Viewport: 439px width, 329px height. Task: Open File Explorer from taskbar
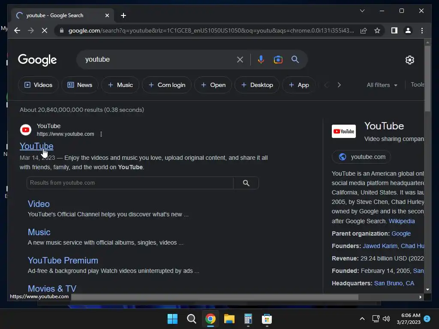229,319
